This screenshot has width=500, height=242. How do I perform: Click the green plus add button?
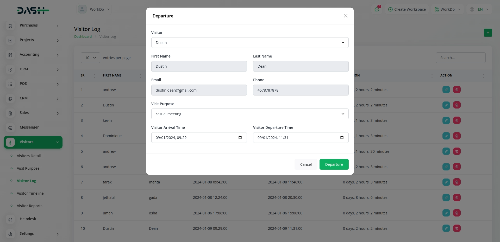(488, 33)
